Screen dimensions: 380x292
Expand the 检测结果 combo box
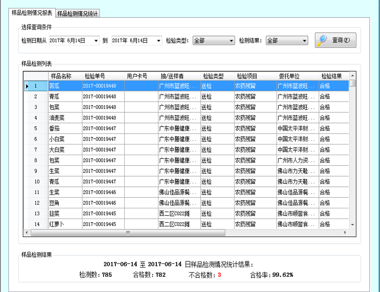pos(304,41)
